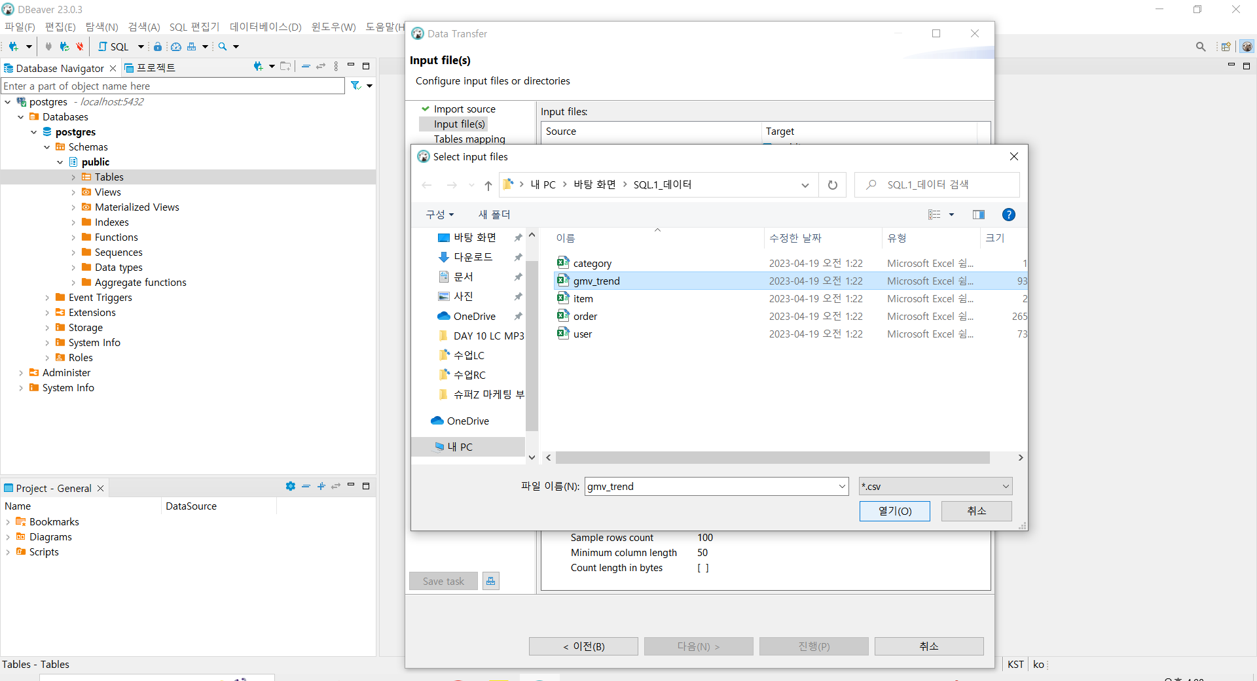Screen dimensions: 1257x681
Task: Toggle the Count length in bytes checkbox
Action: [702, 568]
